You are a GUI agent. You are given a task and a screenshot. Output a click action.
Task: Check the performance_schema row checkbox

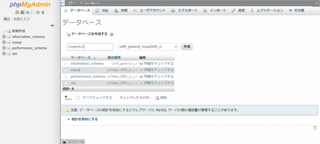66,77
